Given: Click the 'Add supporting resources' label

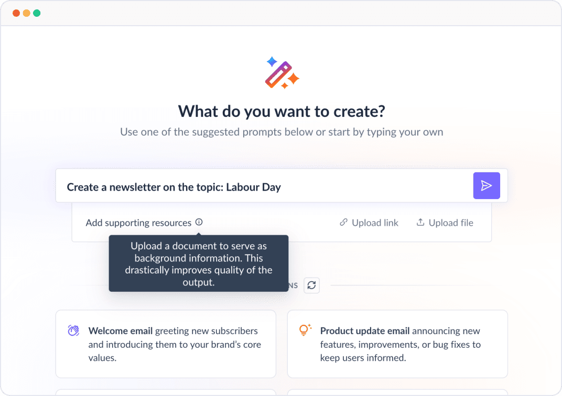Looking at the screenshot, I should pos(138,223).
